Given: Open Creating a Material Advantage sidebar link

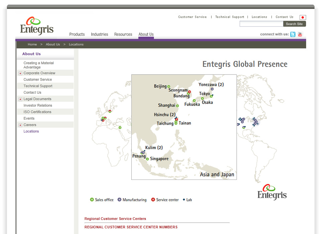Looking at the screenshot, I should (39, 65).
